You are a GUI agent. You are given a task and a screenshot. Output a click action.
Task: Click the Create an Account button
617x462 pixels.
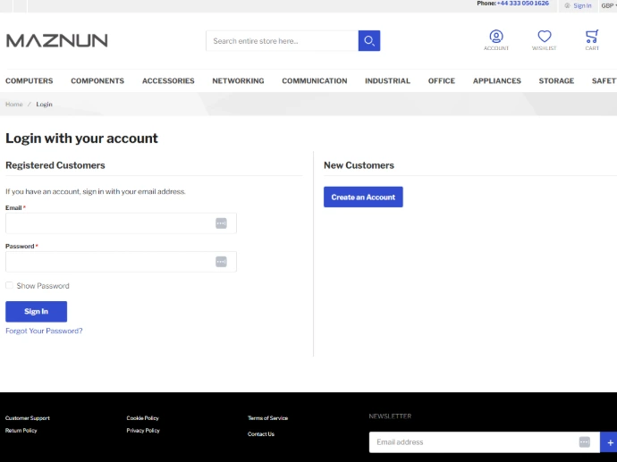(363, 197)
